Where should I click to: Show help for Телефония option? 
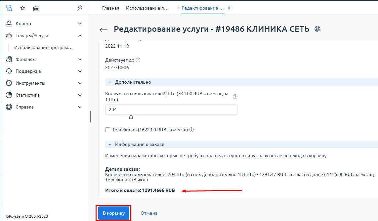tap(191, 130)
